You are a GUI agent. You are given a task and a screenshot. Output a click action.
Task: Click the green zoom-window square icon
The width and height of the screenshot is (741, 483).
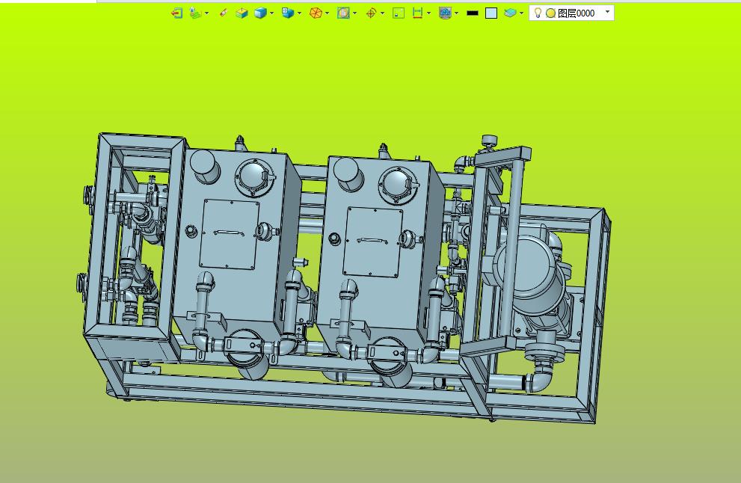399,13
